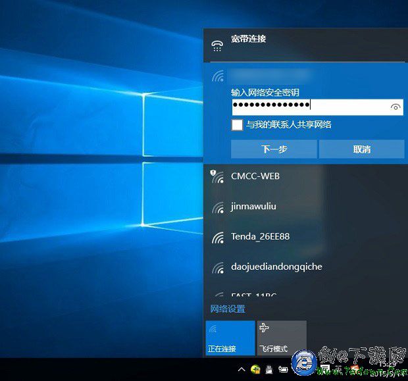Viewport: 408px width, 381px height.
Task: Toggle the 正在连接 Wi-Fi tile
Action: [230, 338]
